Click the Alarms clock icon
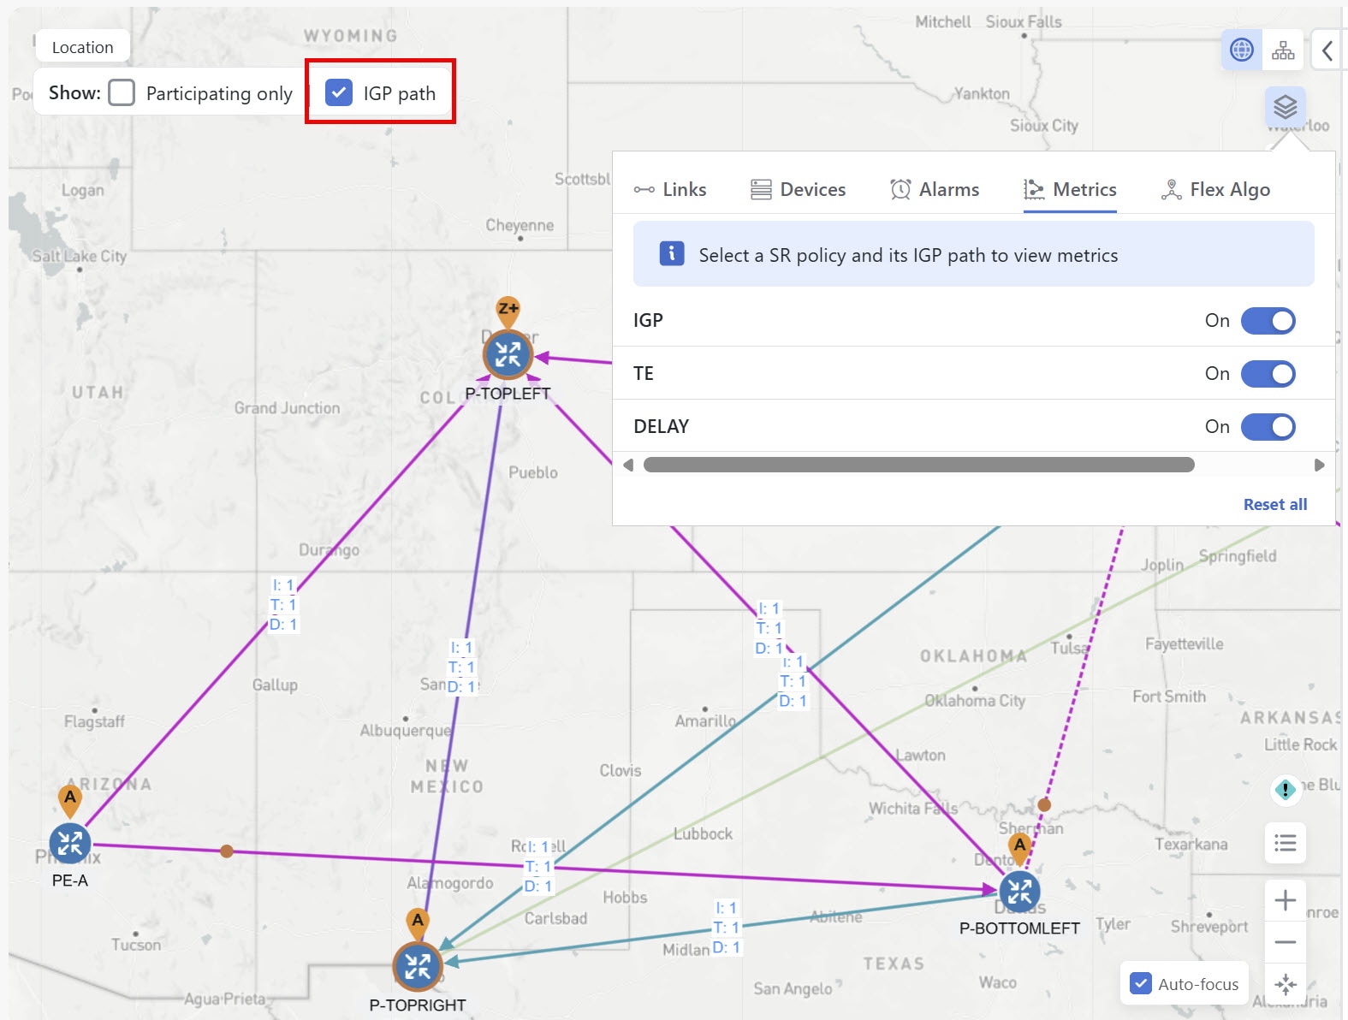1348x1020 pixels. (900, 189)
